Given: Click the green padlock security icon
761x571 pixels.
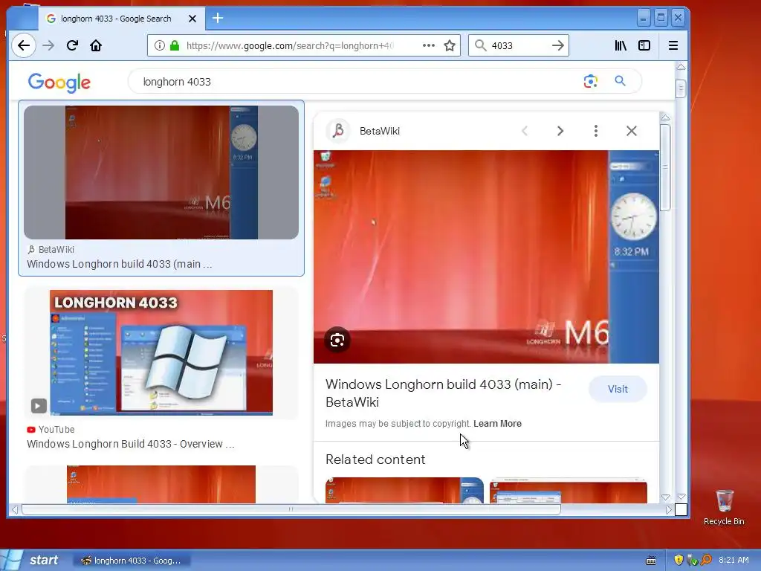Looking at the screenshot, I should point(175,45).
